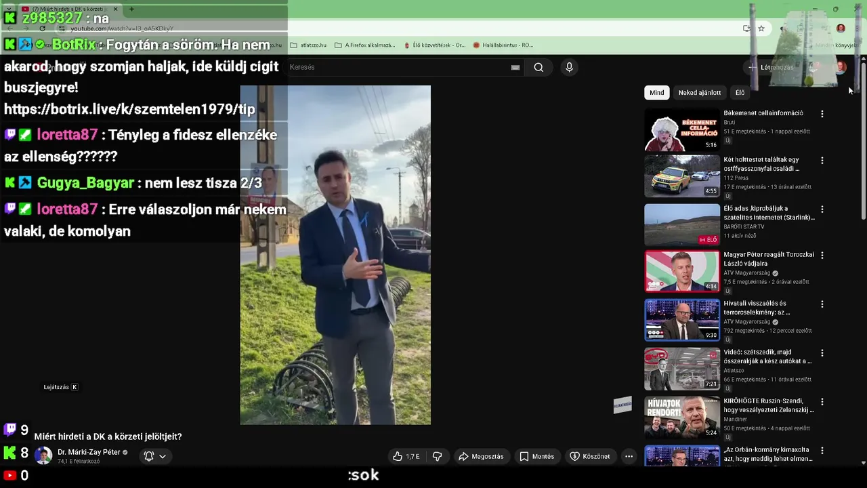Open 'Az Orbán-kormány kimaxolta' video title

pos(768,454)
